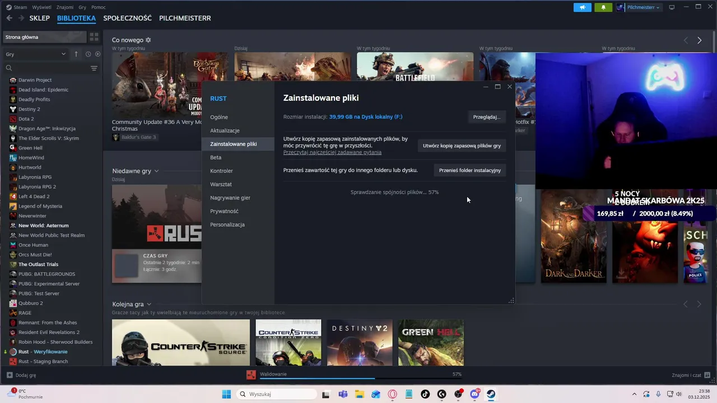Toggle recent-activity clock filter in sidebar
The height and width of the screenshot is (403, 717).
[88, 54]
